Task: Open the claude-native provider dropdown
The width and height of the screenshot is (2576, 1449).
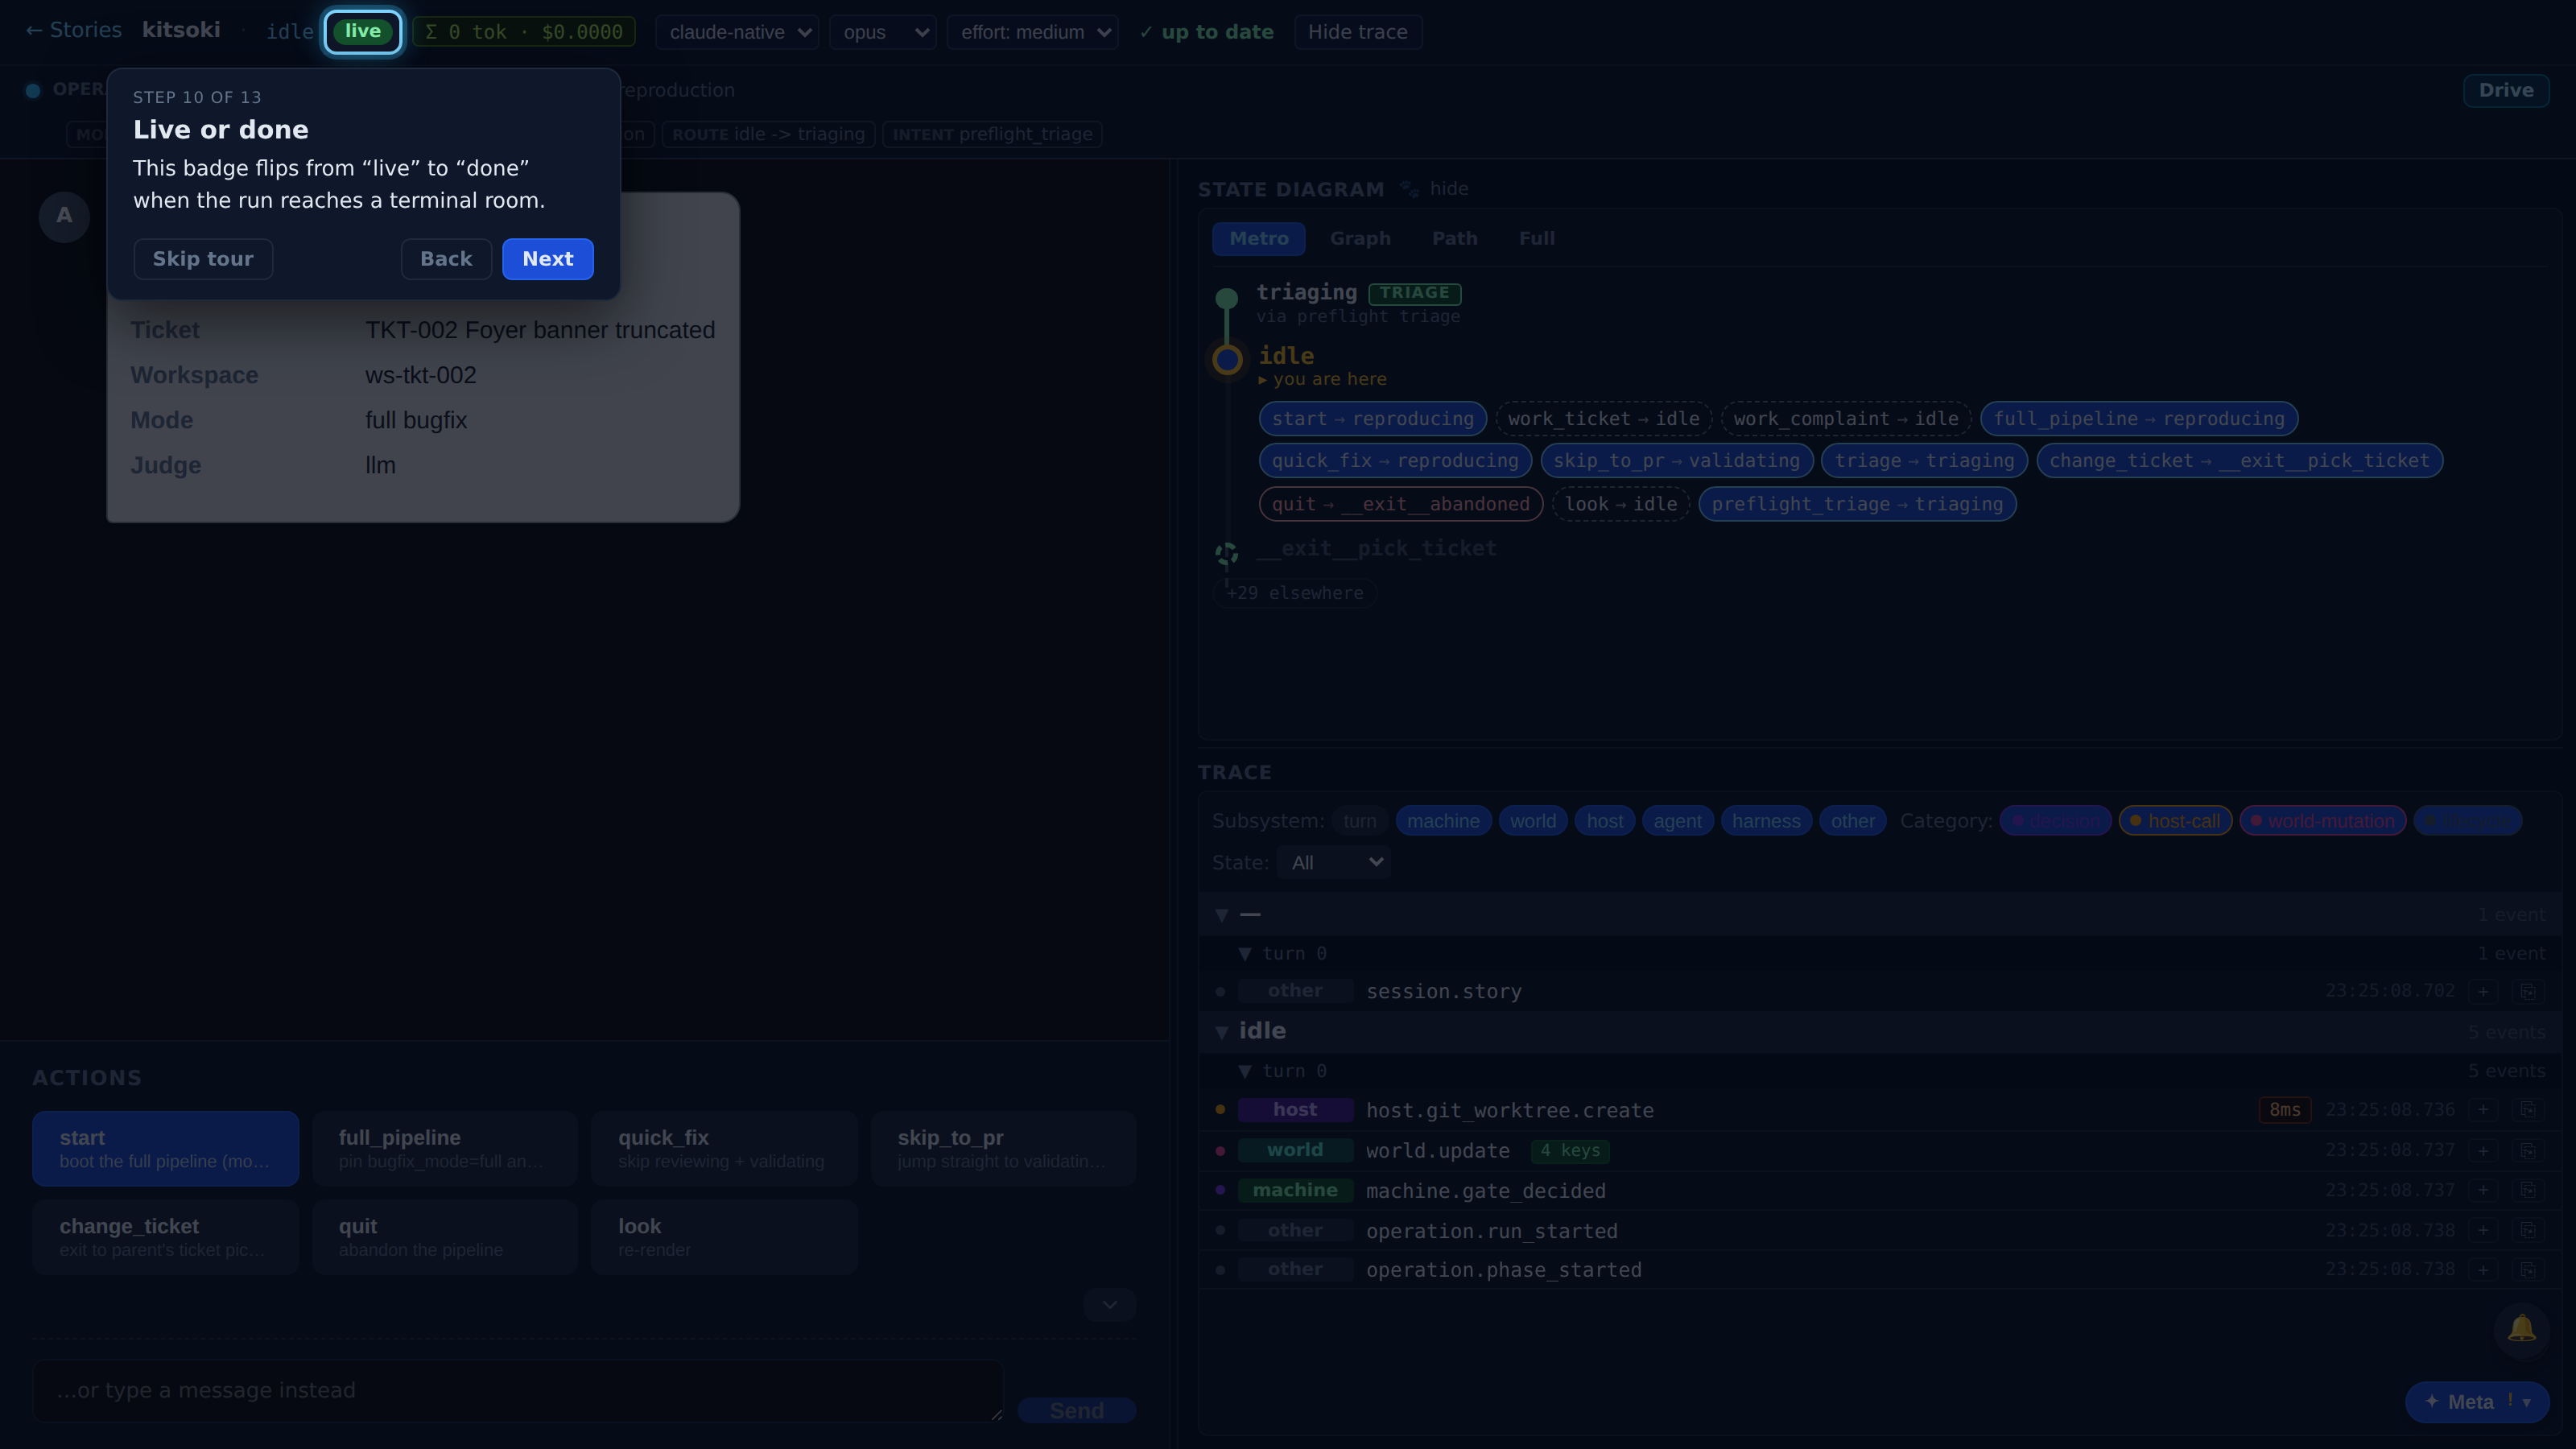Action: (x=737, y=32)
